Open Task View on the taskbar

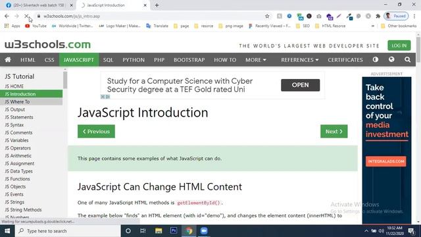point(143,231)
